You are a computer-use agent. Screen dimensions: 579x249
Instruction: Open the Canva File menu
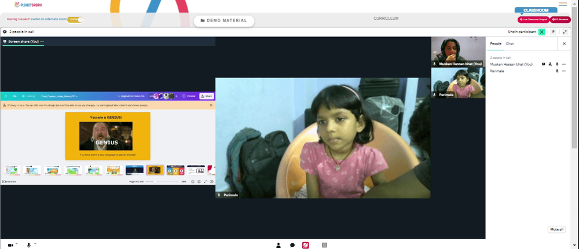point(14,96)
